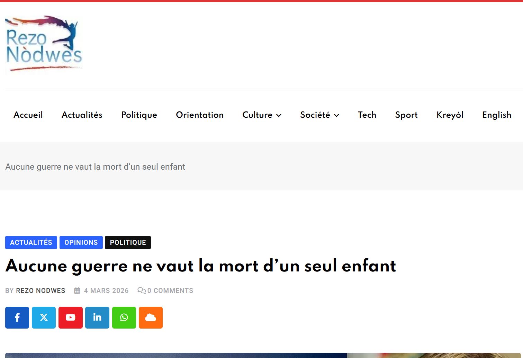Expand the Culture dropdown menu
The image size is (523, 358).
tap(262, 115)
